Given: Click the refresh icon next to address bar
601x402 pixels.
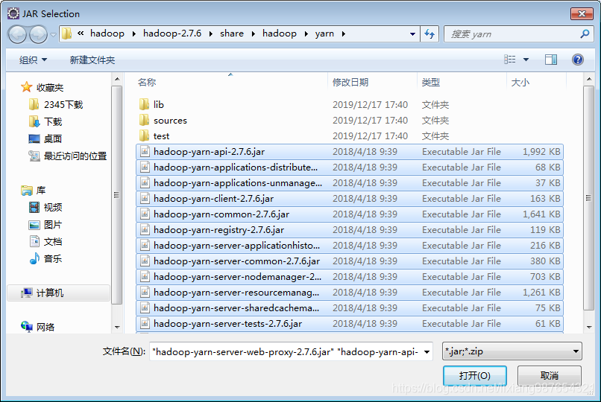Looking at the screenshot, I should coord(429,34).
